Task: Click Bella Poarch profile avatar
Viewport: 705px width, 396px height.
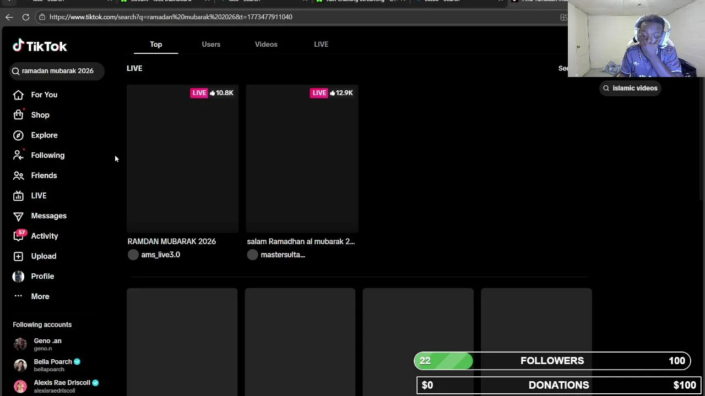Action: coord(20,365)
